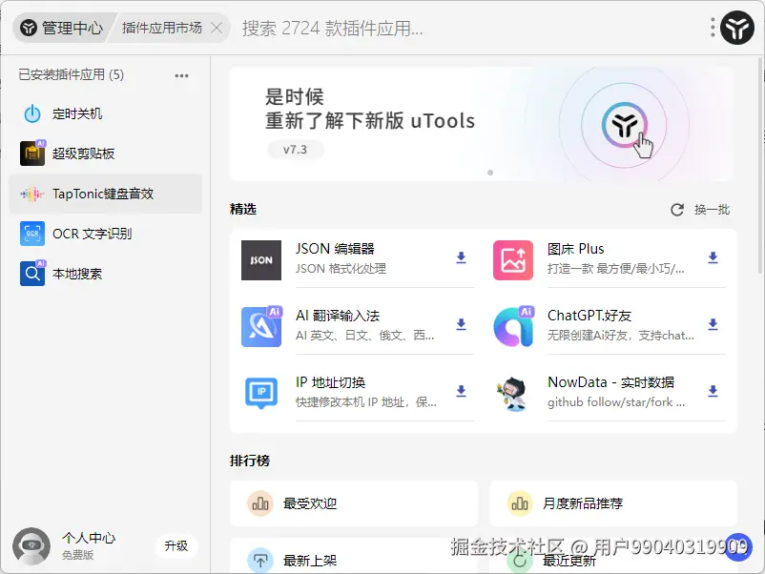Open the OCR 文字识别 plugin
Image resolution: width=765 pixels, height=574 pixels.
[x=105, y=234]
